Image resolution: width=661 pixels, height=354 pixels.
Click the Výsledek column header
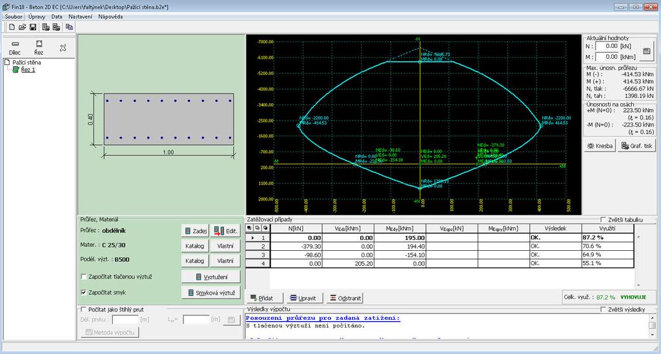click(555, 228)
